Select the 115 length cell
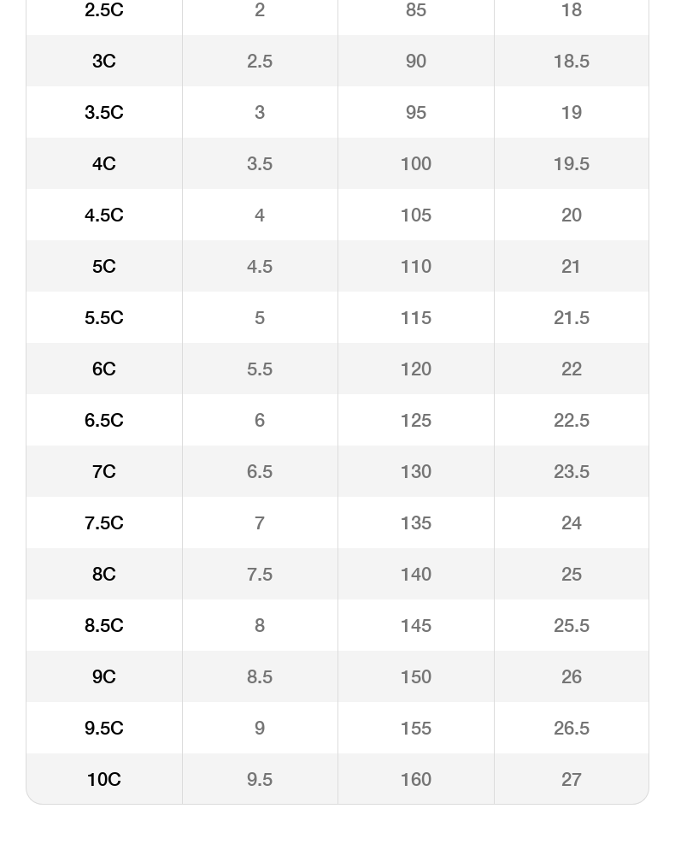675x856 pixels. point(415,318)
